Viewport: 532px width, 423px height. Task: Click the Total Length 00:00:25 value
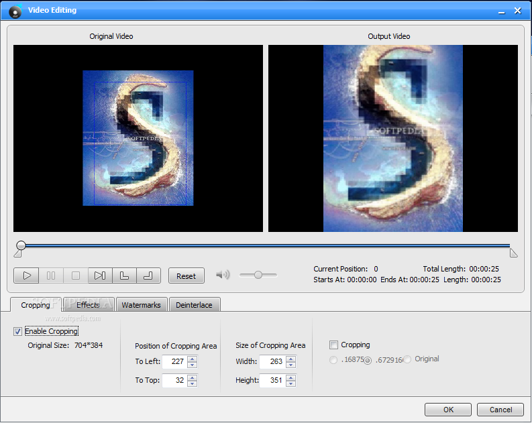pos(484,269)
